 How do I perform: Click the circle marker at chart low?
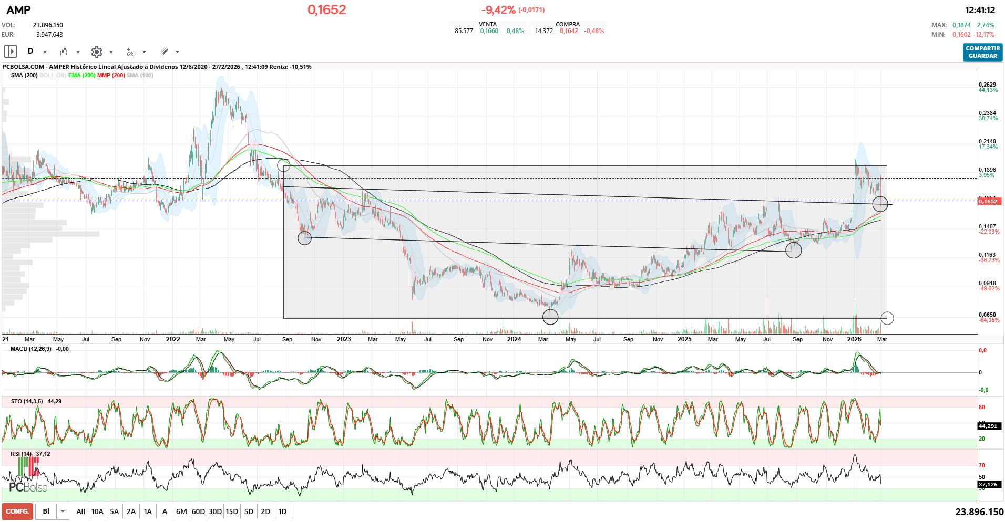coord(550,317)
